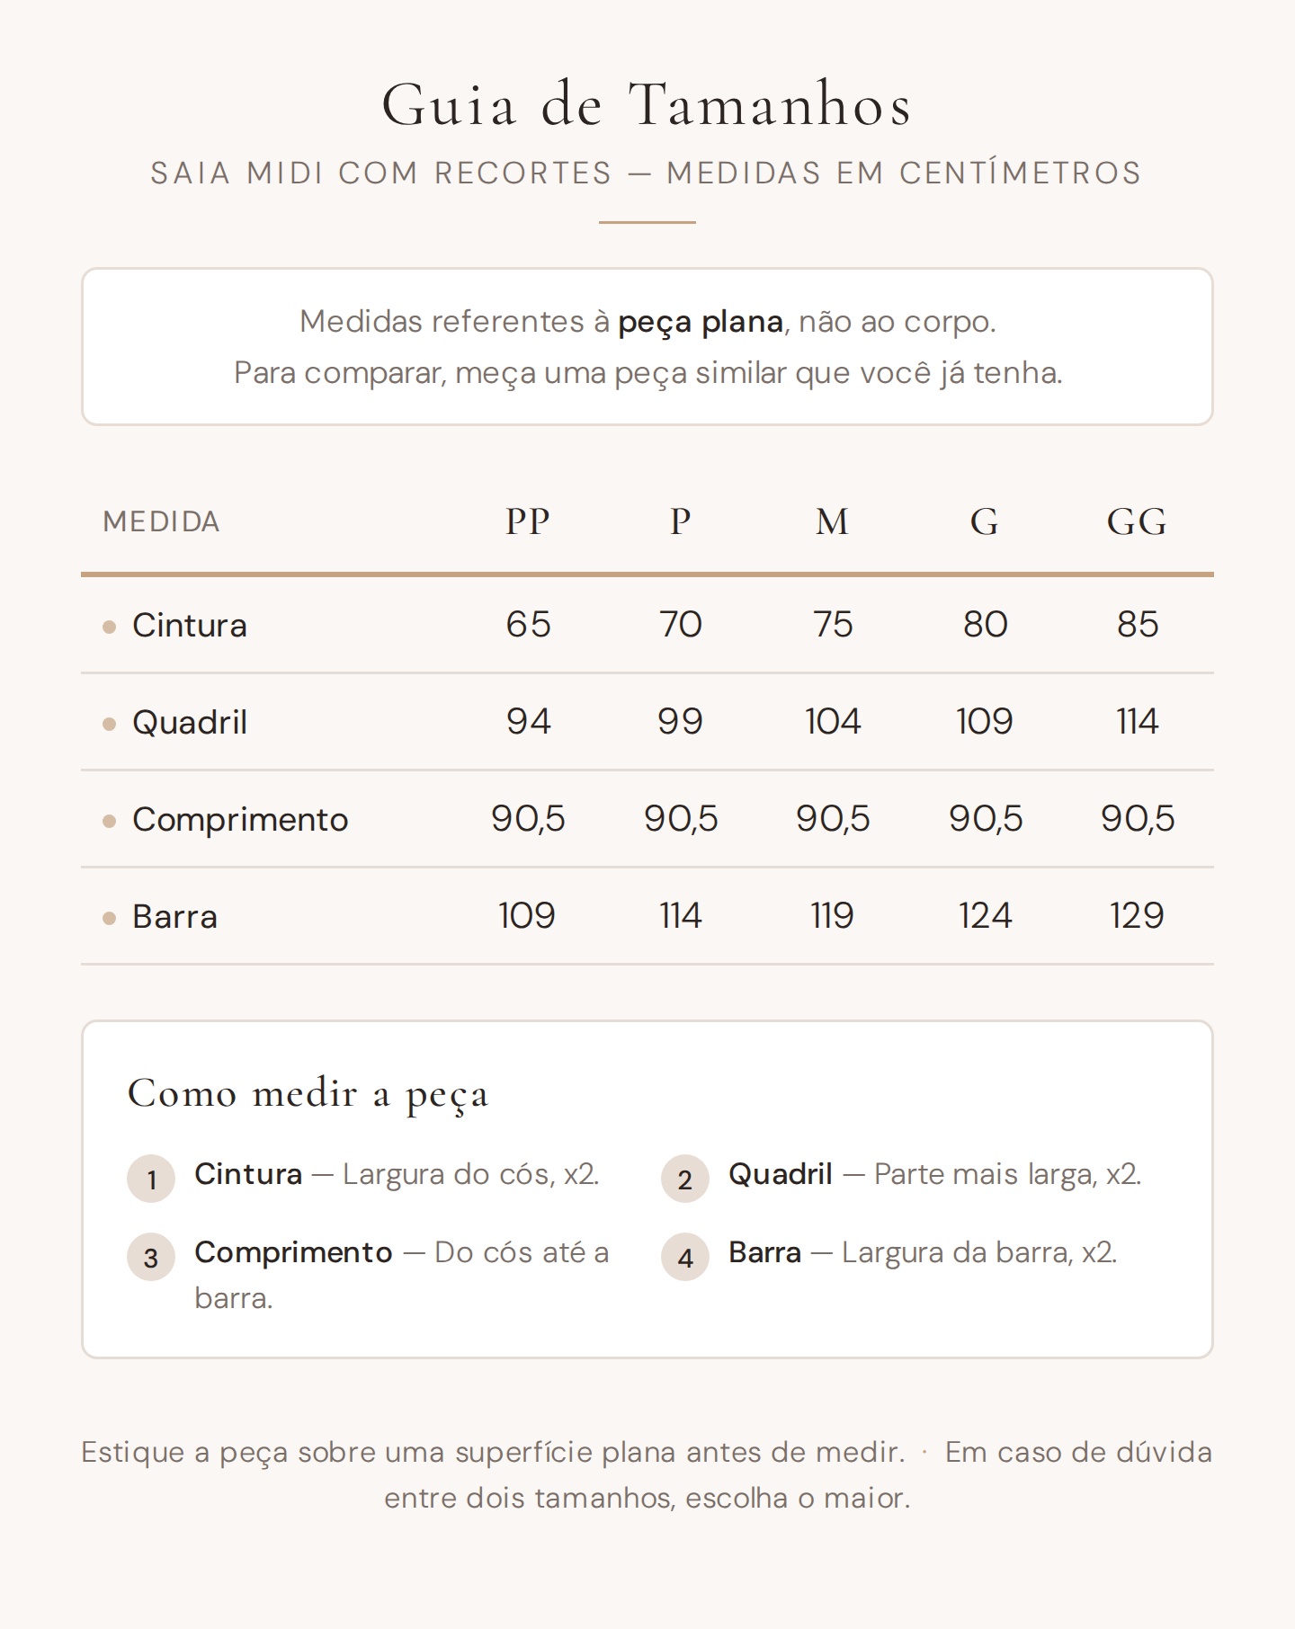Click the "Guia de Tamanhos" title

[x=647, y=104]
